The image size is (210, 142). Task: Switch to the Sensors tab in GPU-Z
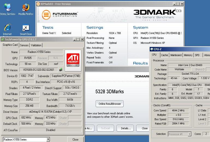click(x=24, y=45)
